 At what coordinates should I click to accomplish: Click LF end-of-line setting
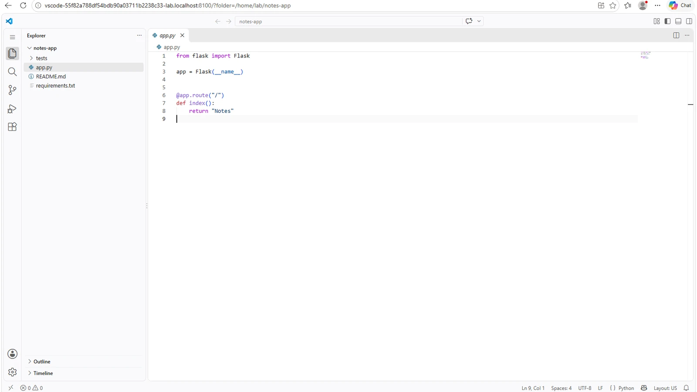coord(600,388)
